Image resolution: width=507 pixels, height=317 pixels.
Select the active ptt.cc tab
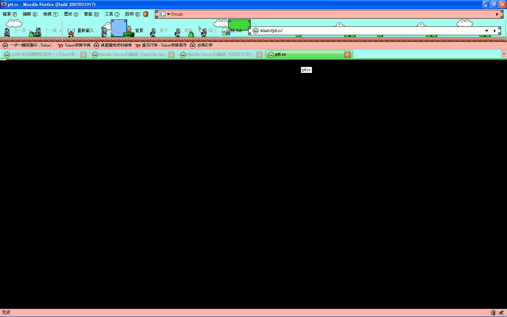309,54
